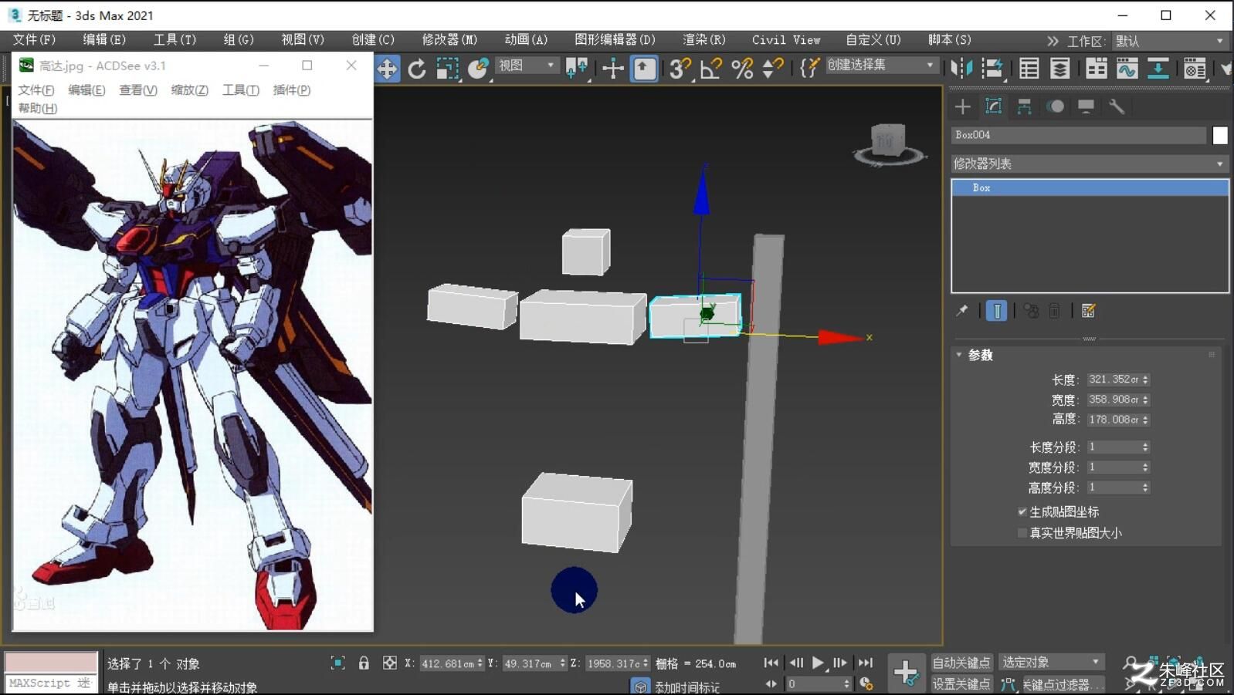The width and height of the screenshot is (1234, 695).
Task: Select the Rotate tool
Action: 417,69
